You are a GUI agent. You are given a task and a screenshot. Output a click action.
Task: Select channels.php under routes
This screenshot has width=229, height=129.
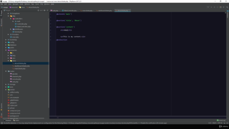click(x=16, y=76)
